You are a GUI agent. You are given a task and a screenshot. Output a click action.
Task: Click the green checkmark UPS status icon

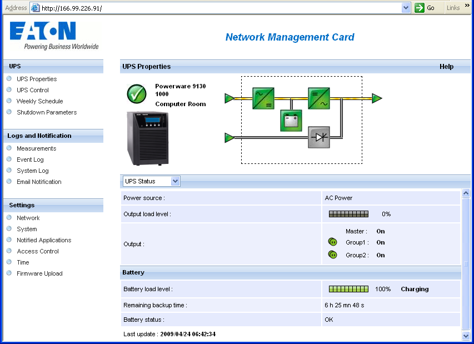click(x=137, y=94)
